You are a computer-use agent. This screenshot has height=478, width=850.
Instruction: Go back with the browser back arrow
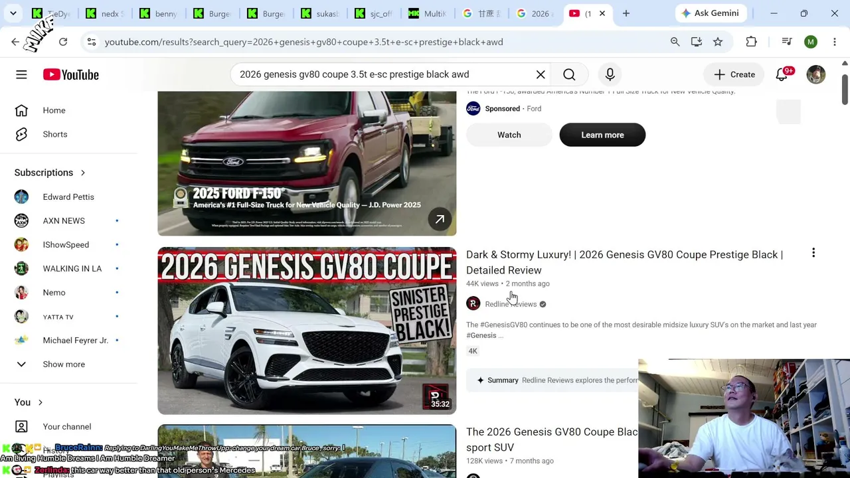15,42
